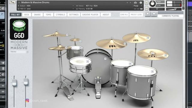Click the lower 'e' edit instrument icon in left strip
The width and height of the screenshot is (192, 108).
(3, 74)
